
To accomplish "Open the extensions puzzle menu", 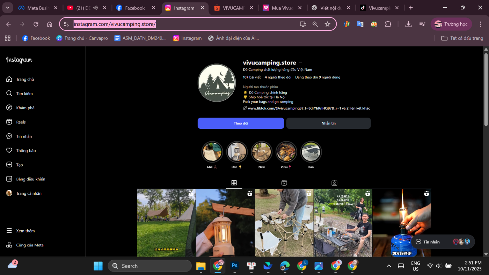I will (388, 24).
